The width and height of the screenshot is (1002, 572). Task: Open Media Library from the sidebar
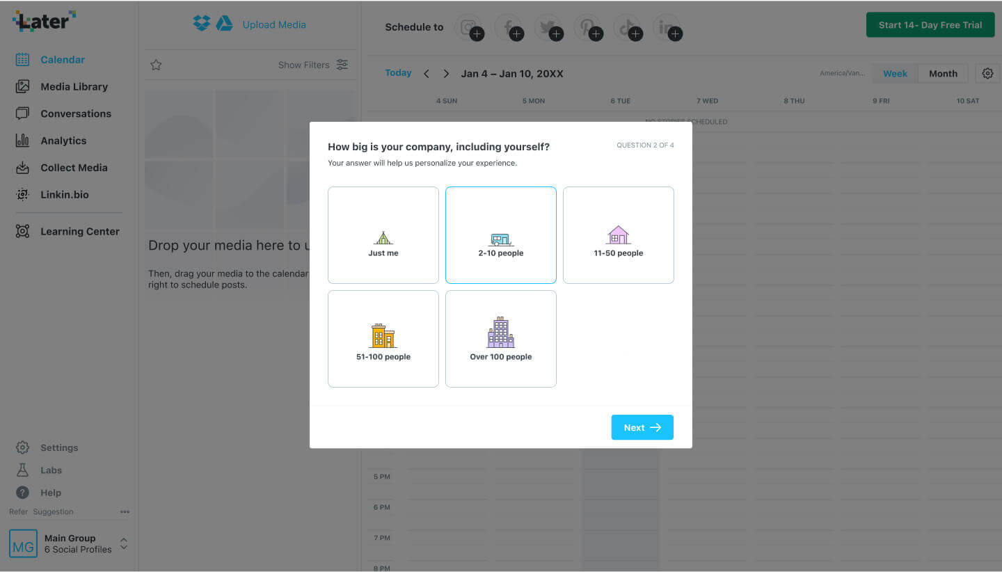[74, 87]
